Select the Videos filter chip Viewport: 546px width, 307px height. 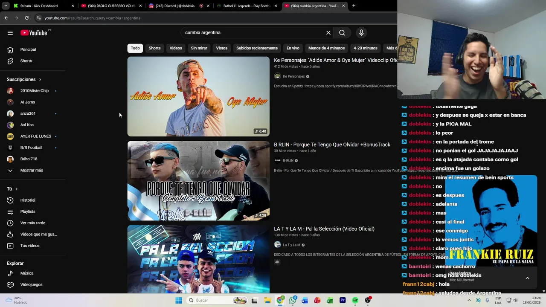pos(176,48)
